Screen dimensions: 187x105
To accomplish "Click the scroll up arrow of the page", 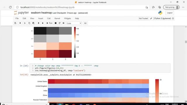I will click(186, 27).
